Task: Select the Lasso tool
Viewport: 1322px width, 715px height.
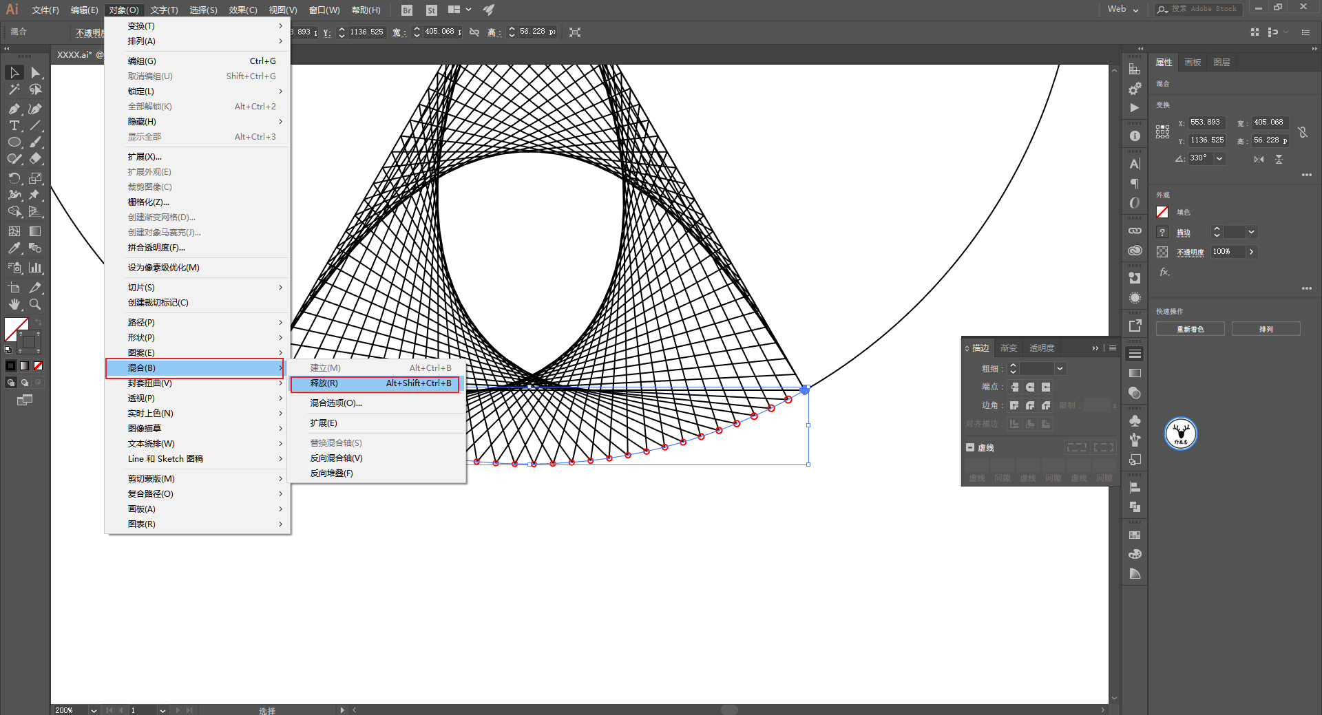Action: click(x=36, y=90)
